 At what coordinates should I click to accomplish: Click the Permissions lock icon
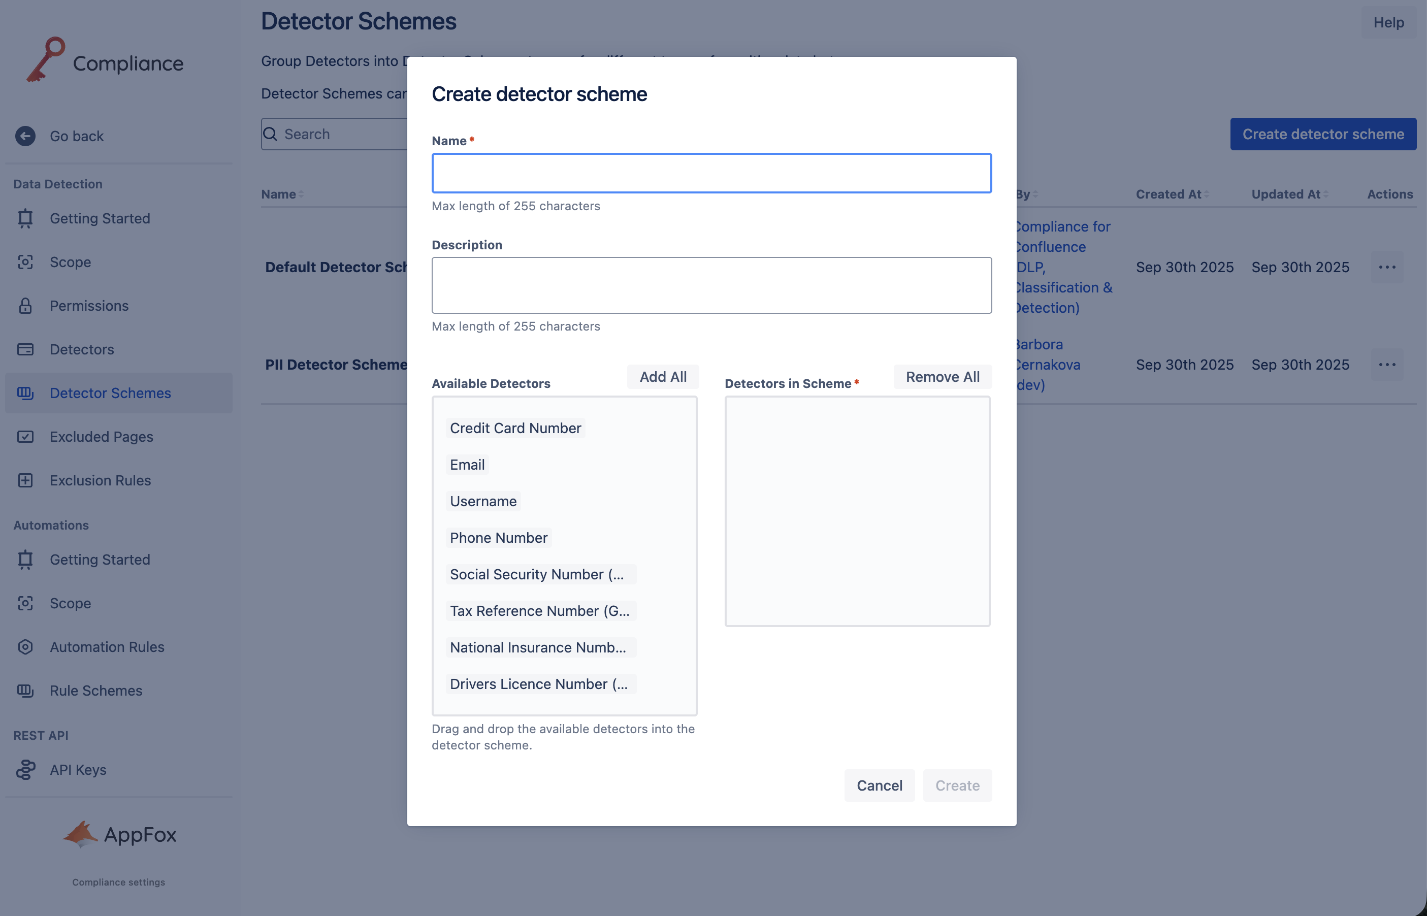pos(25,306)
